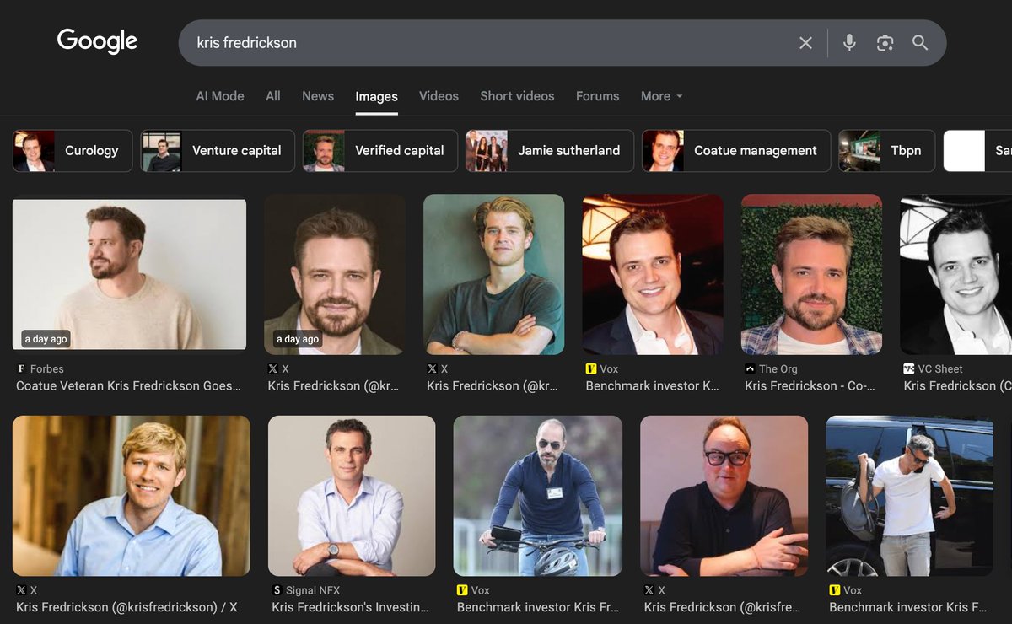Click the Forbes favicon icon
The height and width of the screenshot is (624, 1012).
(21, 369)
